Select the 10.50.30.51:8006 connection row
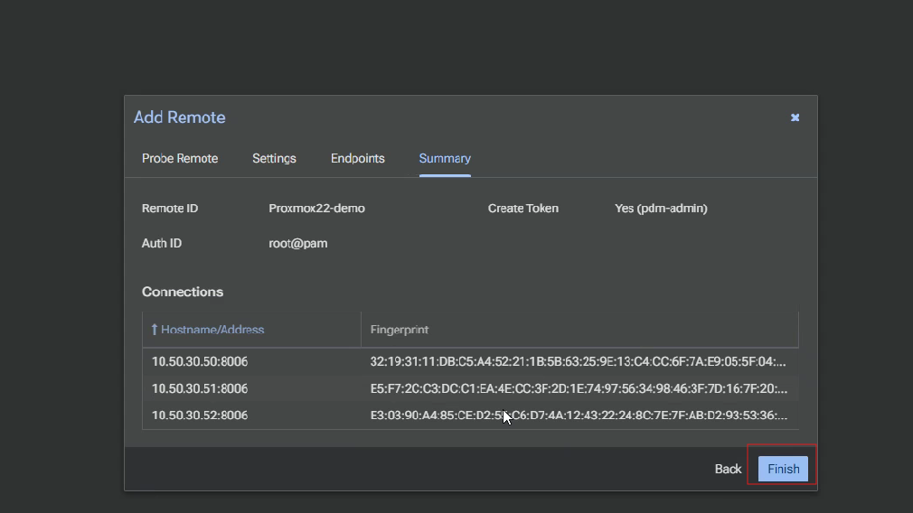This screenshot has width=913, height=513. (x=200, y=388)
